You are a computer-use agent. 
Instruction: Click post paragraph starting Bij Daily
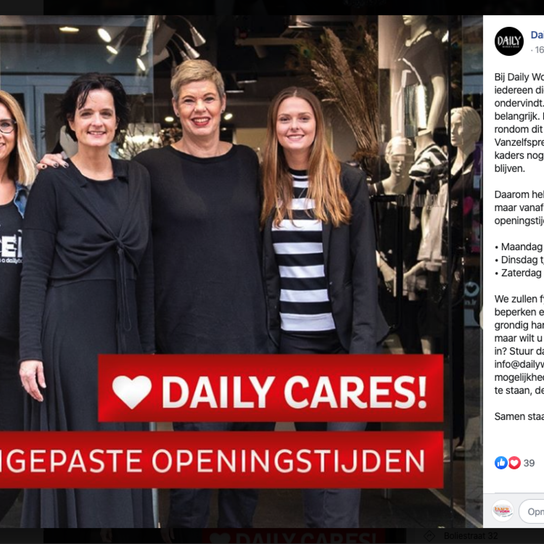coord(519,122)
